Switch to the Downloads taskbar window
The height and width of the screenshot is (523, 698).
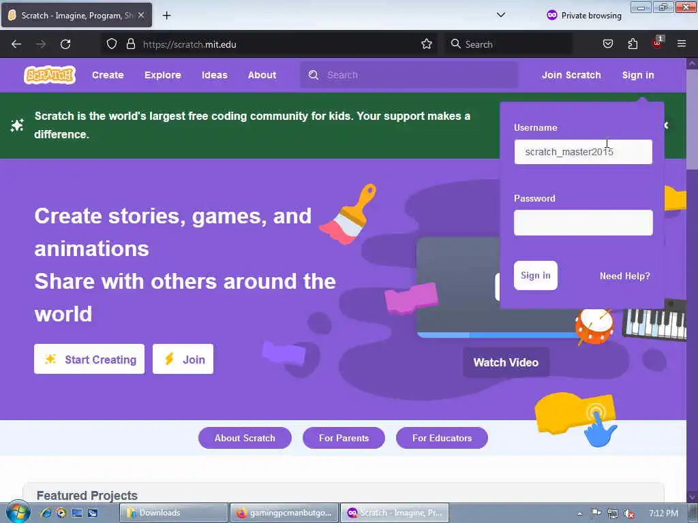click(x=174, y=513)
